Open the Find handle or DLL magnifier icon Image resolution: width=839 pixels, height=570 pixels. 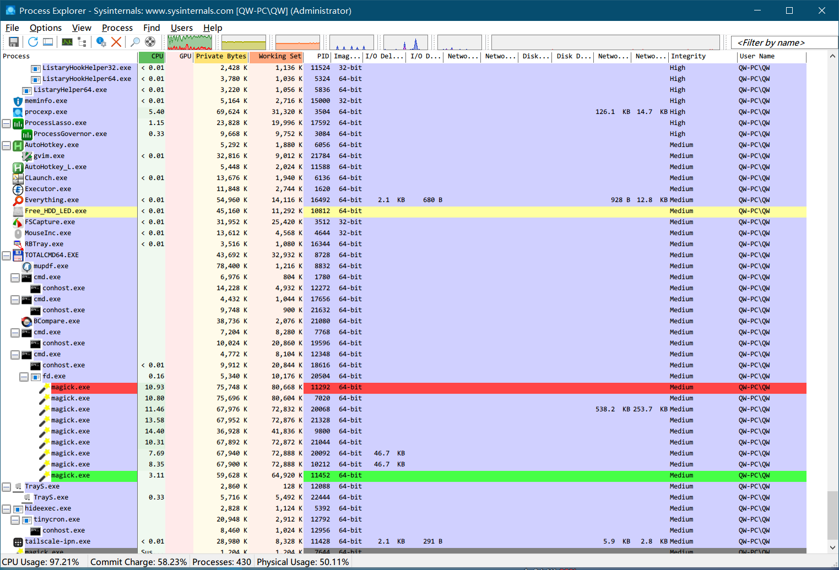135,42
